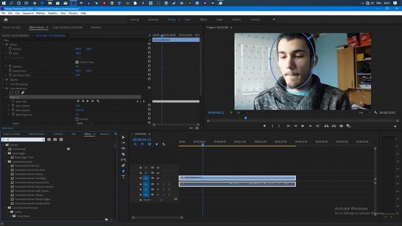Create an ellipse mask under Track Matte Key
The width and height of the screenshot is (402, 226).
point(11,93)
